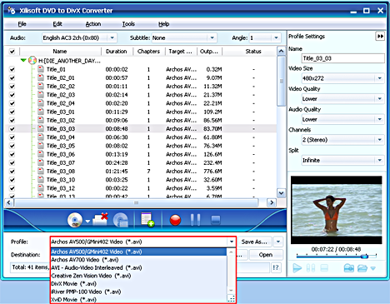Open the File menu
The image size is (390, 304).
(x=22, y=24)
